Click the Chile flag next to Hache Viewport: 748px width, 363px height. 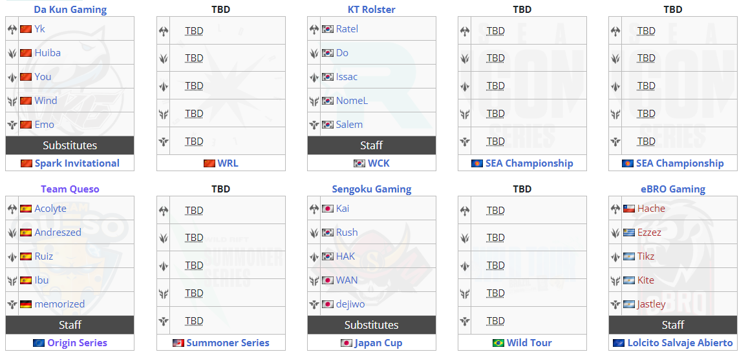[629, 209]
